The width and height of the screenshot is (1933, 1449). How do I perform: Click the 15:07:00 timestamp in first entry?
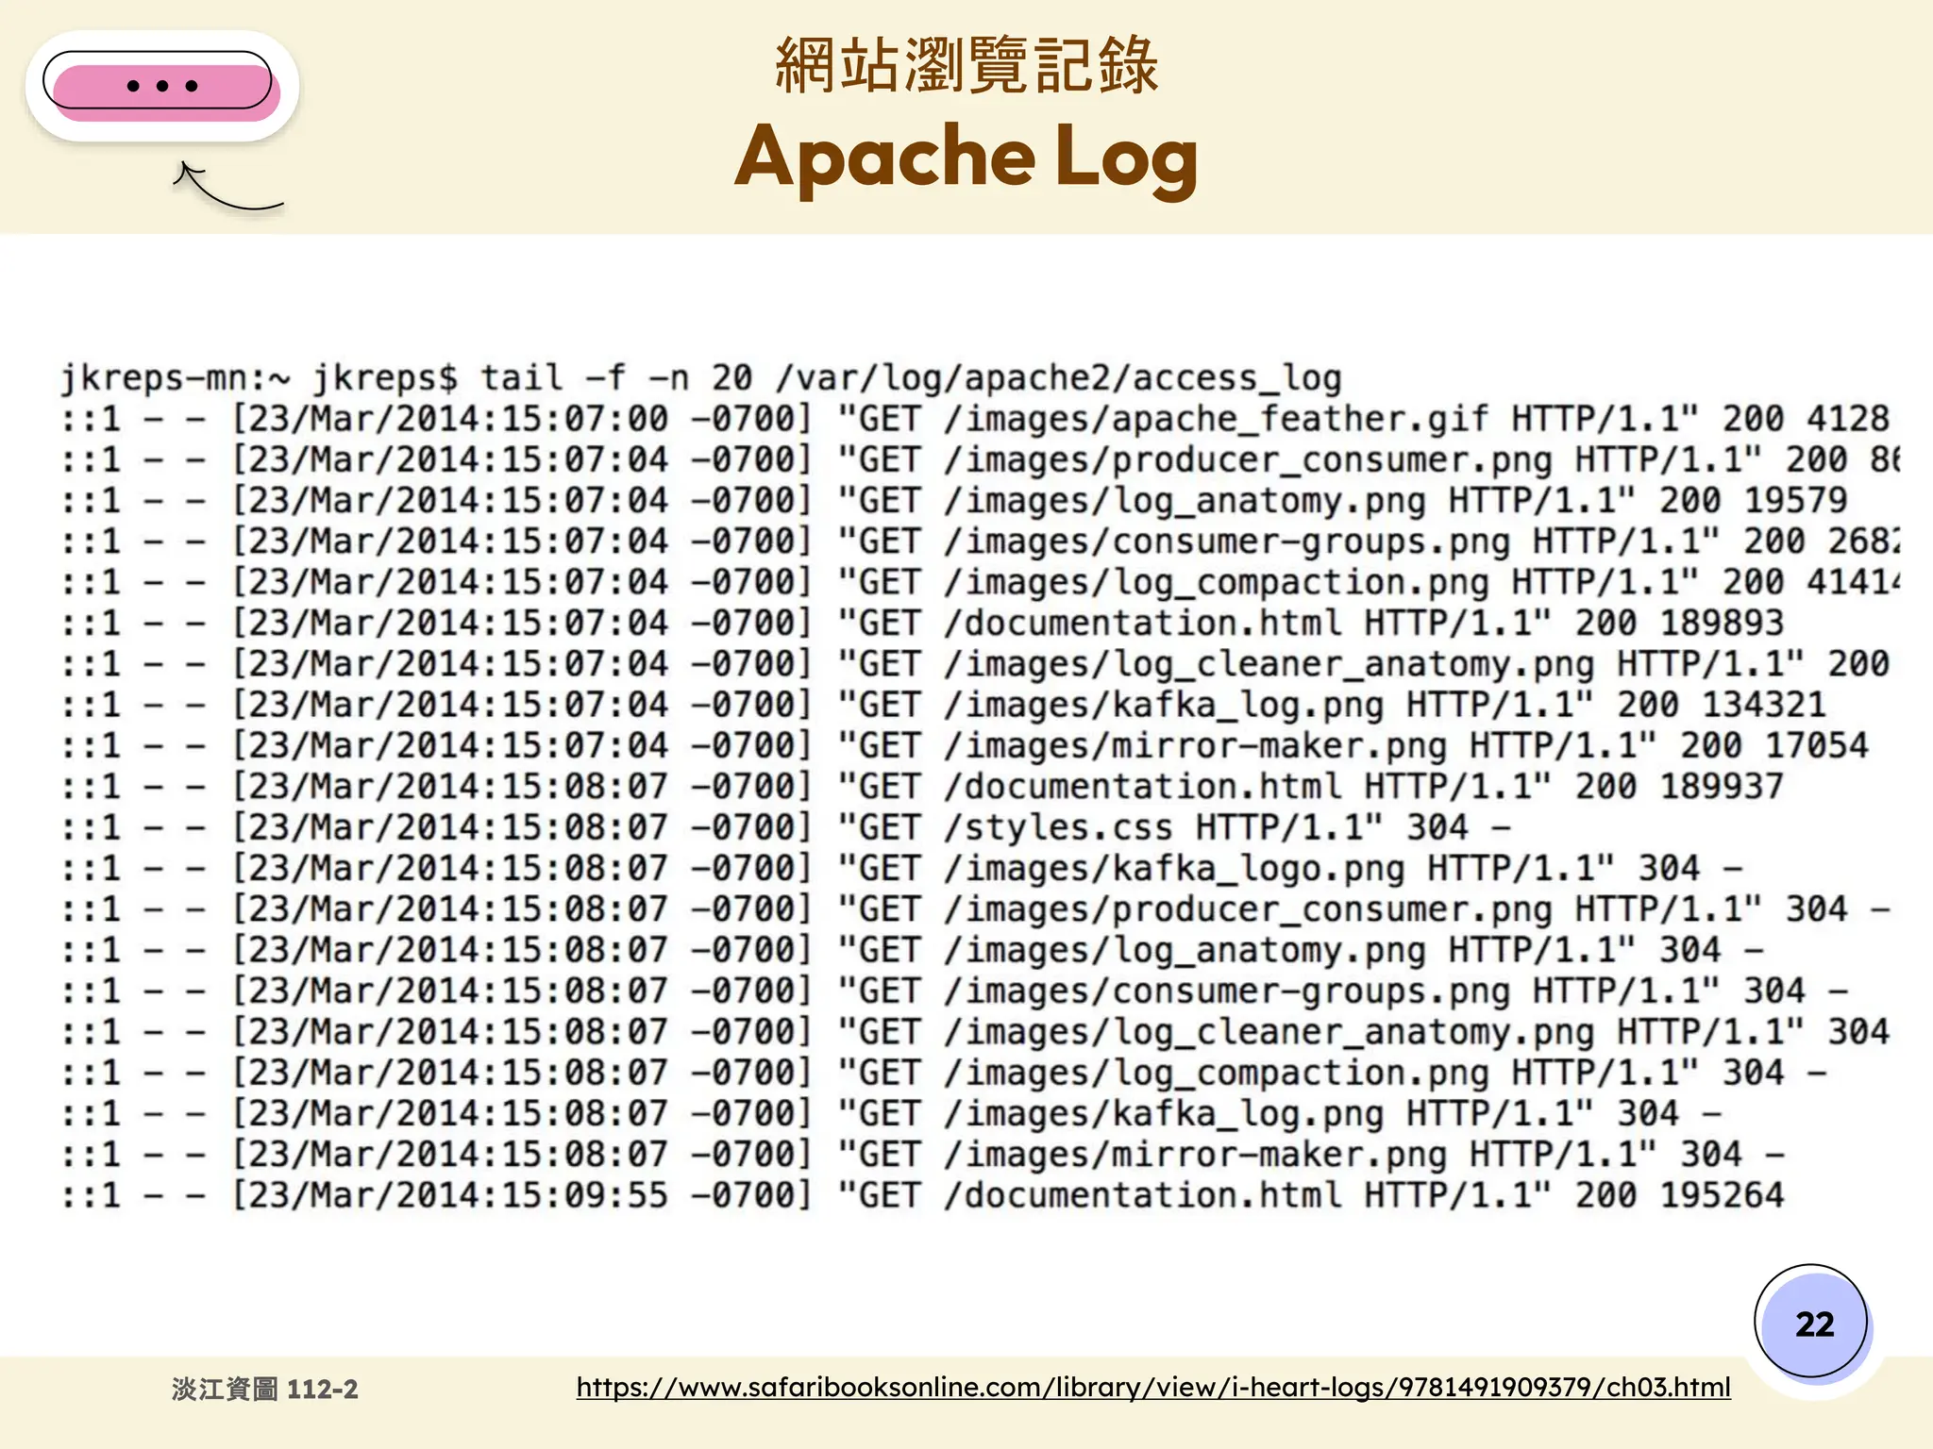click(583, 419)
